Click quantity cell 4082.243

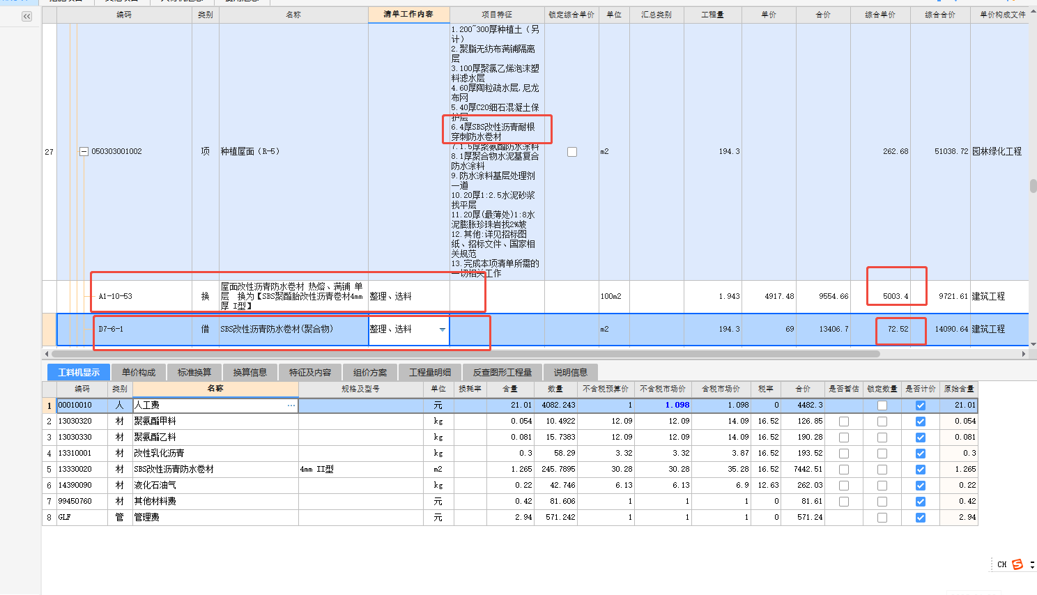[x=555, y=405]
